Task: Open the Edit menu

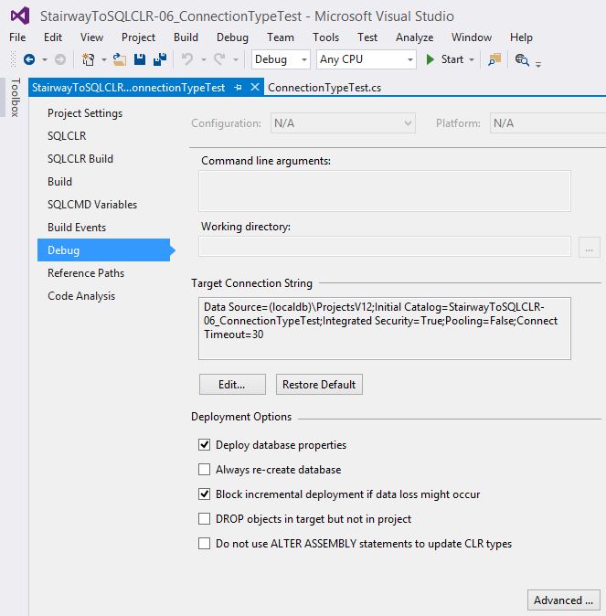Action: pyautogui.click(x=53, y=37)
